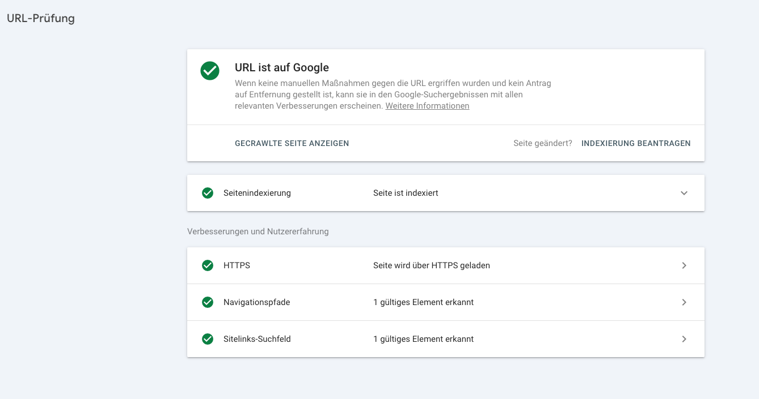759x399 pixels.
Task: Click the URL-Prüfung page heading
Action: pyautogui.click(x=41, y=18)
